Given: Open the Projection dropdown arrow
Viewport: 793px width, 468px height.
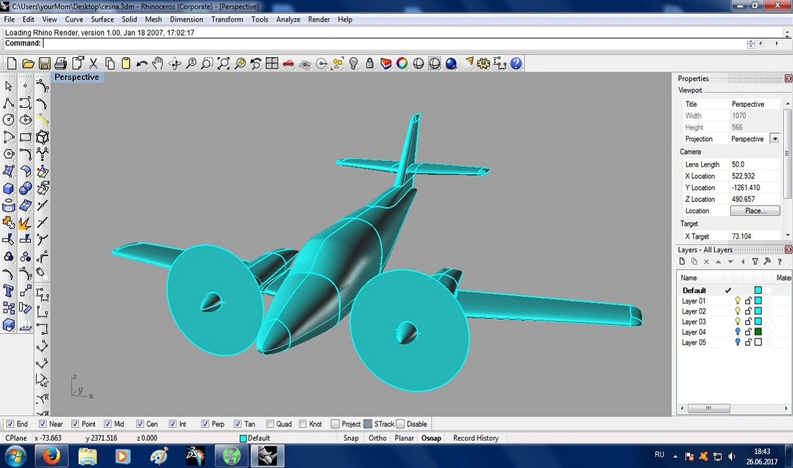Looking at the screenshot, I should point(774,139).
